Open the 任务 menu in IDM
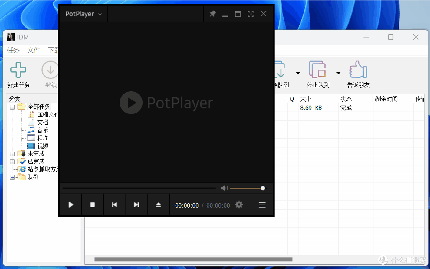The height and width of the screenshot is (269, 430). point(13,51)
